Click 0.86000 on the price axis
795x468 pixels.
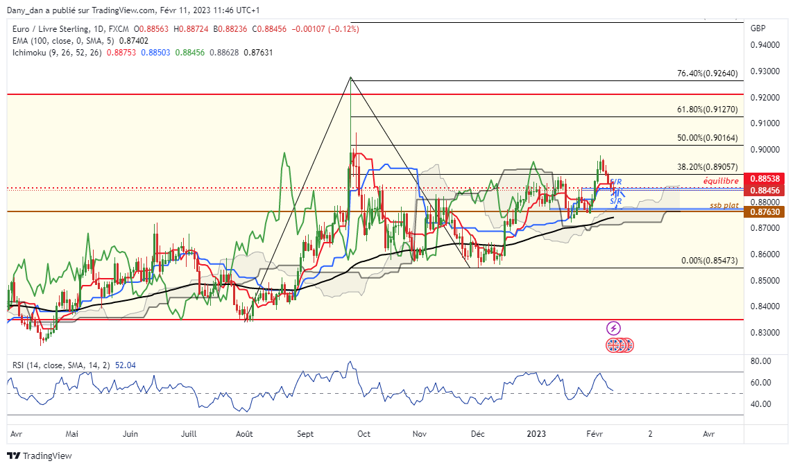(765, 254)
